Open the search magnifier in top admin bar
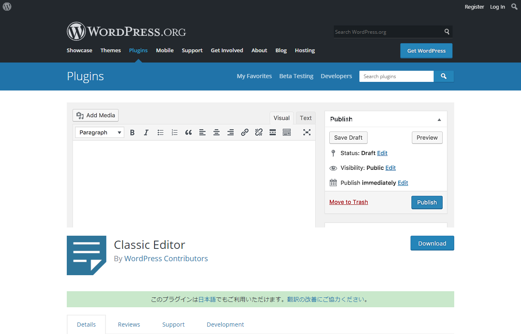The height and width of the screenshot is (334, 521). 514,7
